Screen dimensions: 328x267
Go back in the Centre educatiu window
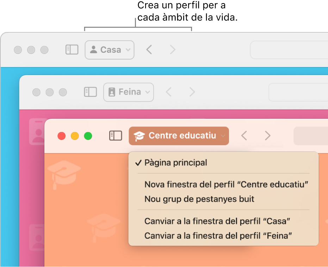pyautogui.click(x=244, y=136)
